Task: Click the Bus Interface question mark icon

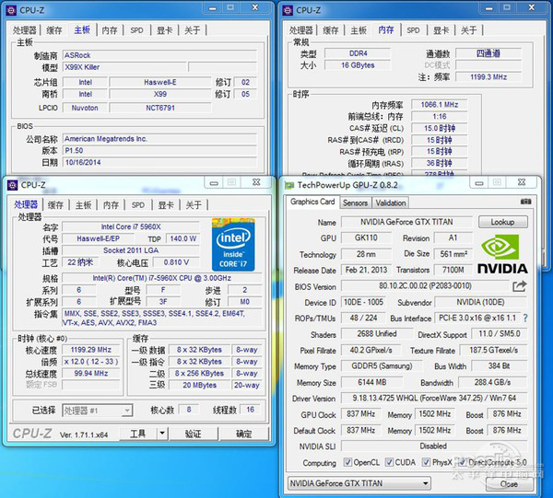Action: click(x=525, y=318)
